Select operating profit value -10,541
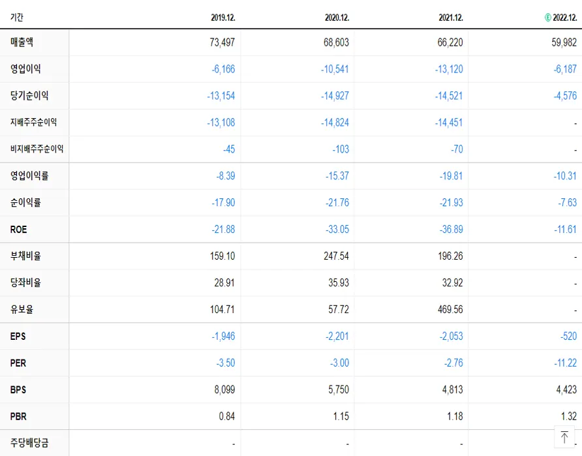This screenshot has width=582, height=456. click(x=335, y=69)
